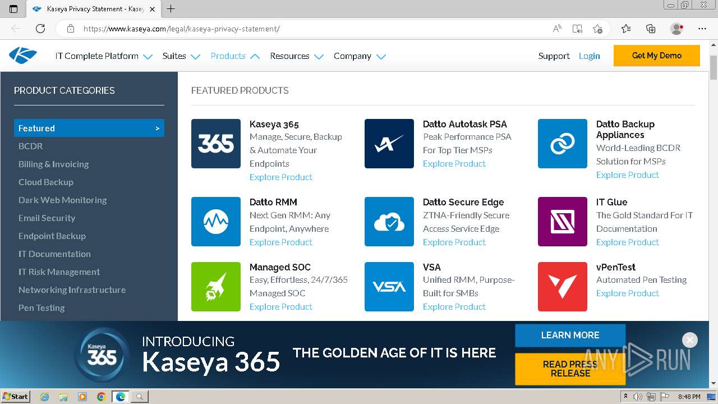Viewport: 718px width, 404px height.
Task: Open File Explorer from taskbar
Action: tap(63, 397)
